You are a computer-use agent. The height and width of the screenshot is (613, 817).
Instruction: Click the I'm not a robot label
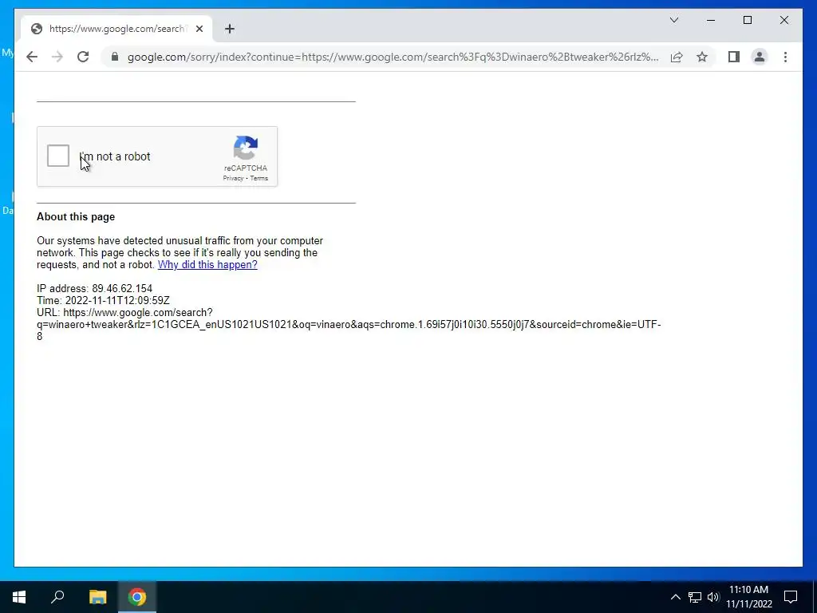115,156
